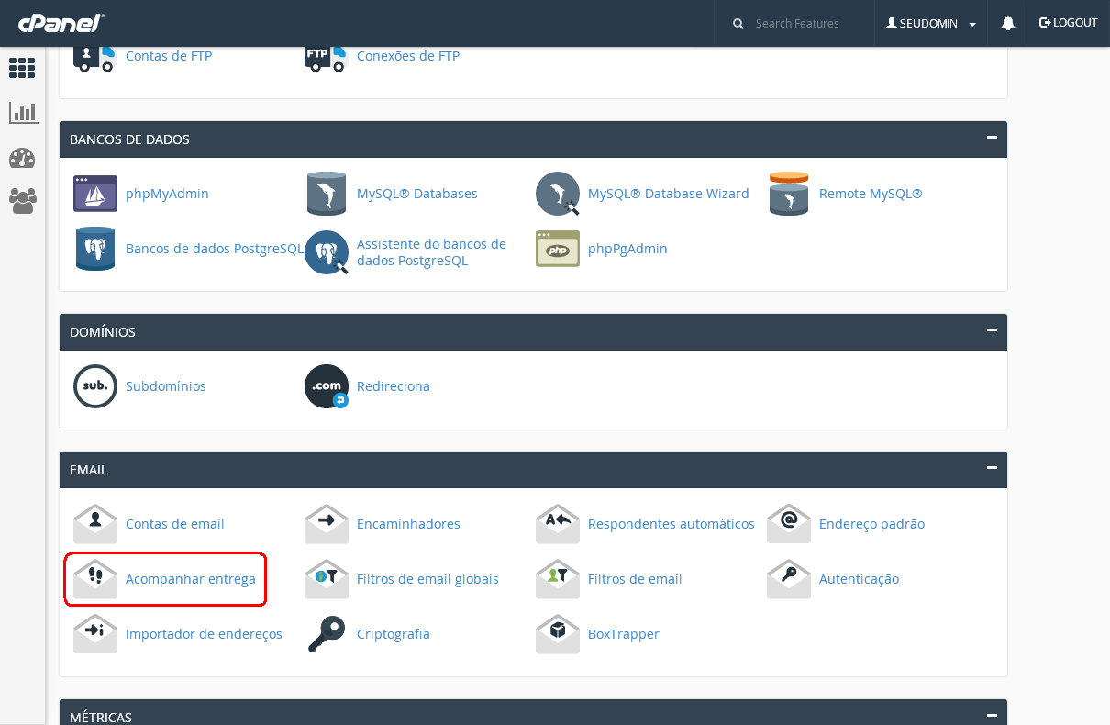This screenshot has height=725, width=1110.
Task: Open the Importador de endereços link
Action: click(204, 634)
